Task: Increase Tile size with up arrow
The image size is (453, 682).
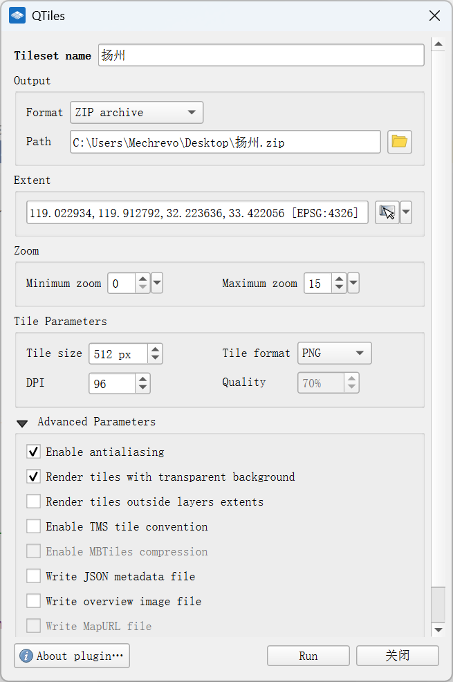Action: 156,349
